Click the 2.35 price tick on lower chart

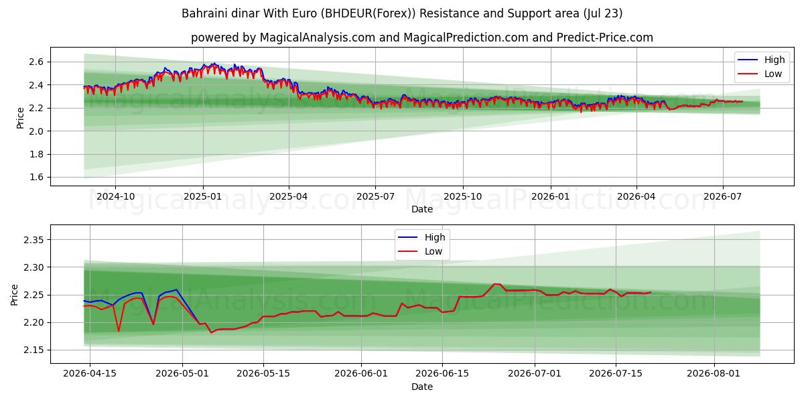(34, 240)
